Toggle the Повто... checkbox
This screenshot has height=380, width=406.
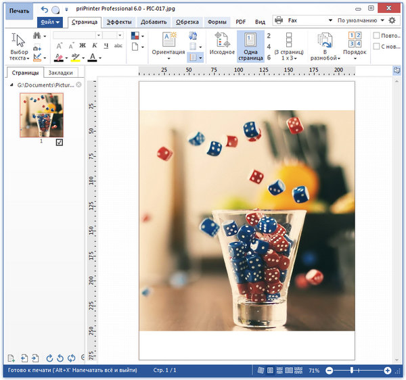(376, 35)
